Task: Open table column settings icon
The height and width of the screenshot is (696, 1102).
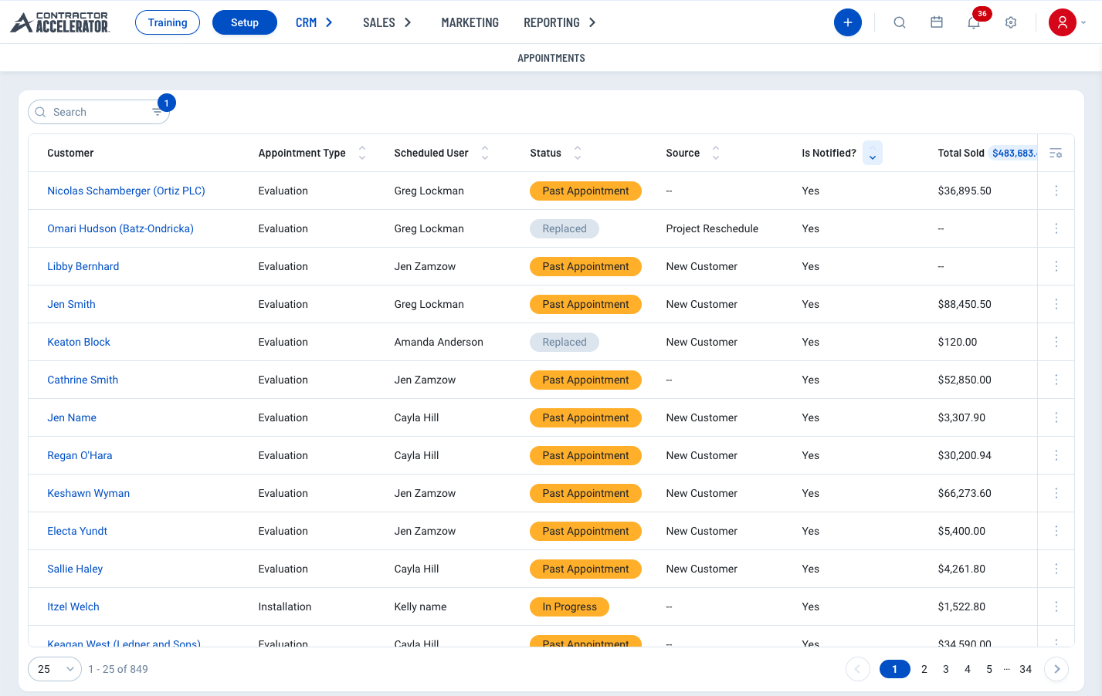Action: (1056, 153)
